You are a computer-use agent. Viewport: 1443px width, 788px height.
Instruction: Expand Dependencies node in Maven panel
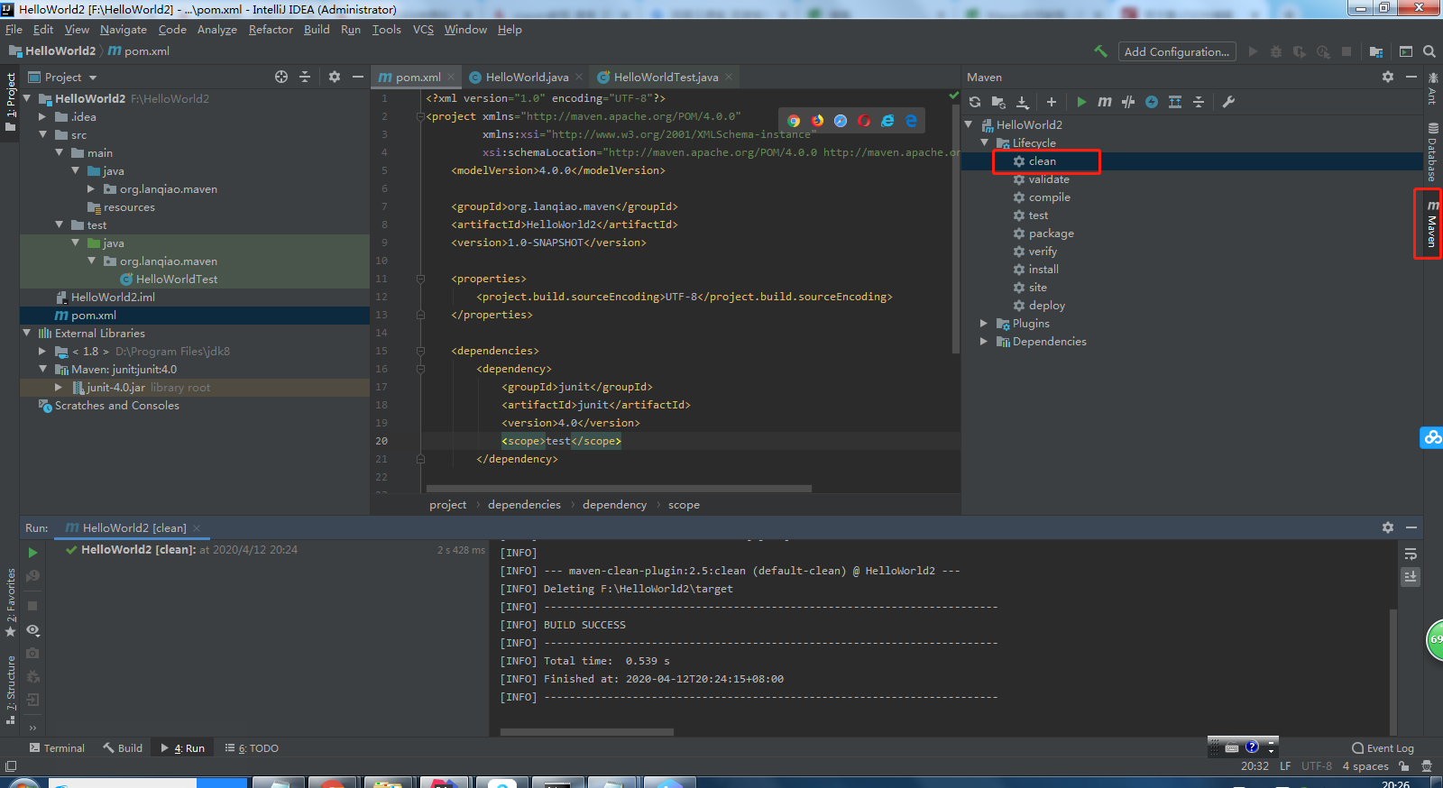(x=985, y=341)
